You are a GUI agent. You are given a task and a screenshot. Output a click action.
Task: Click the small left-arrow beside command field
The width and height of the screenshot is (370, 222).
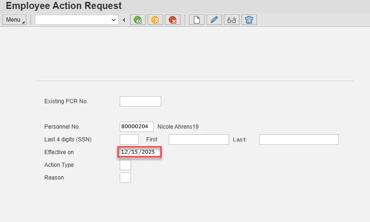tap(124, 20)
